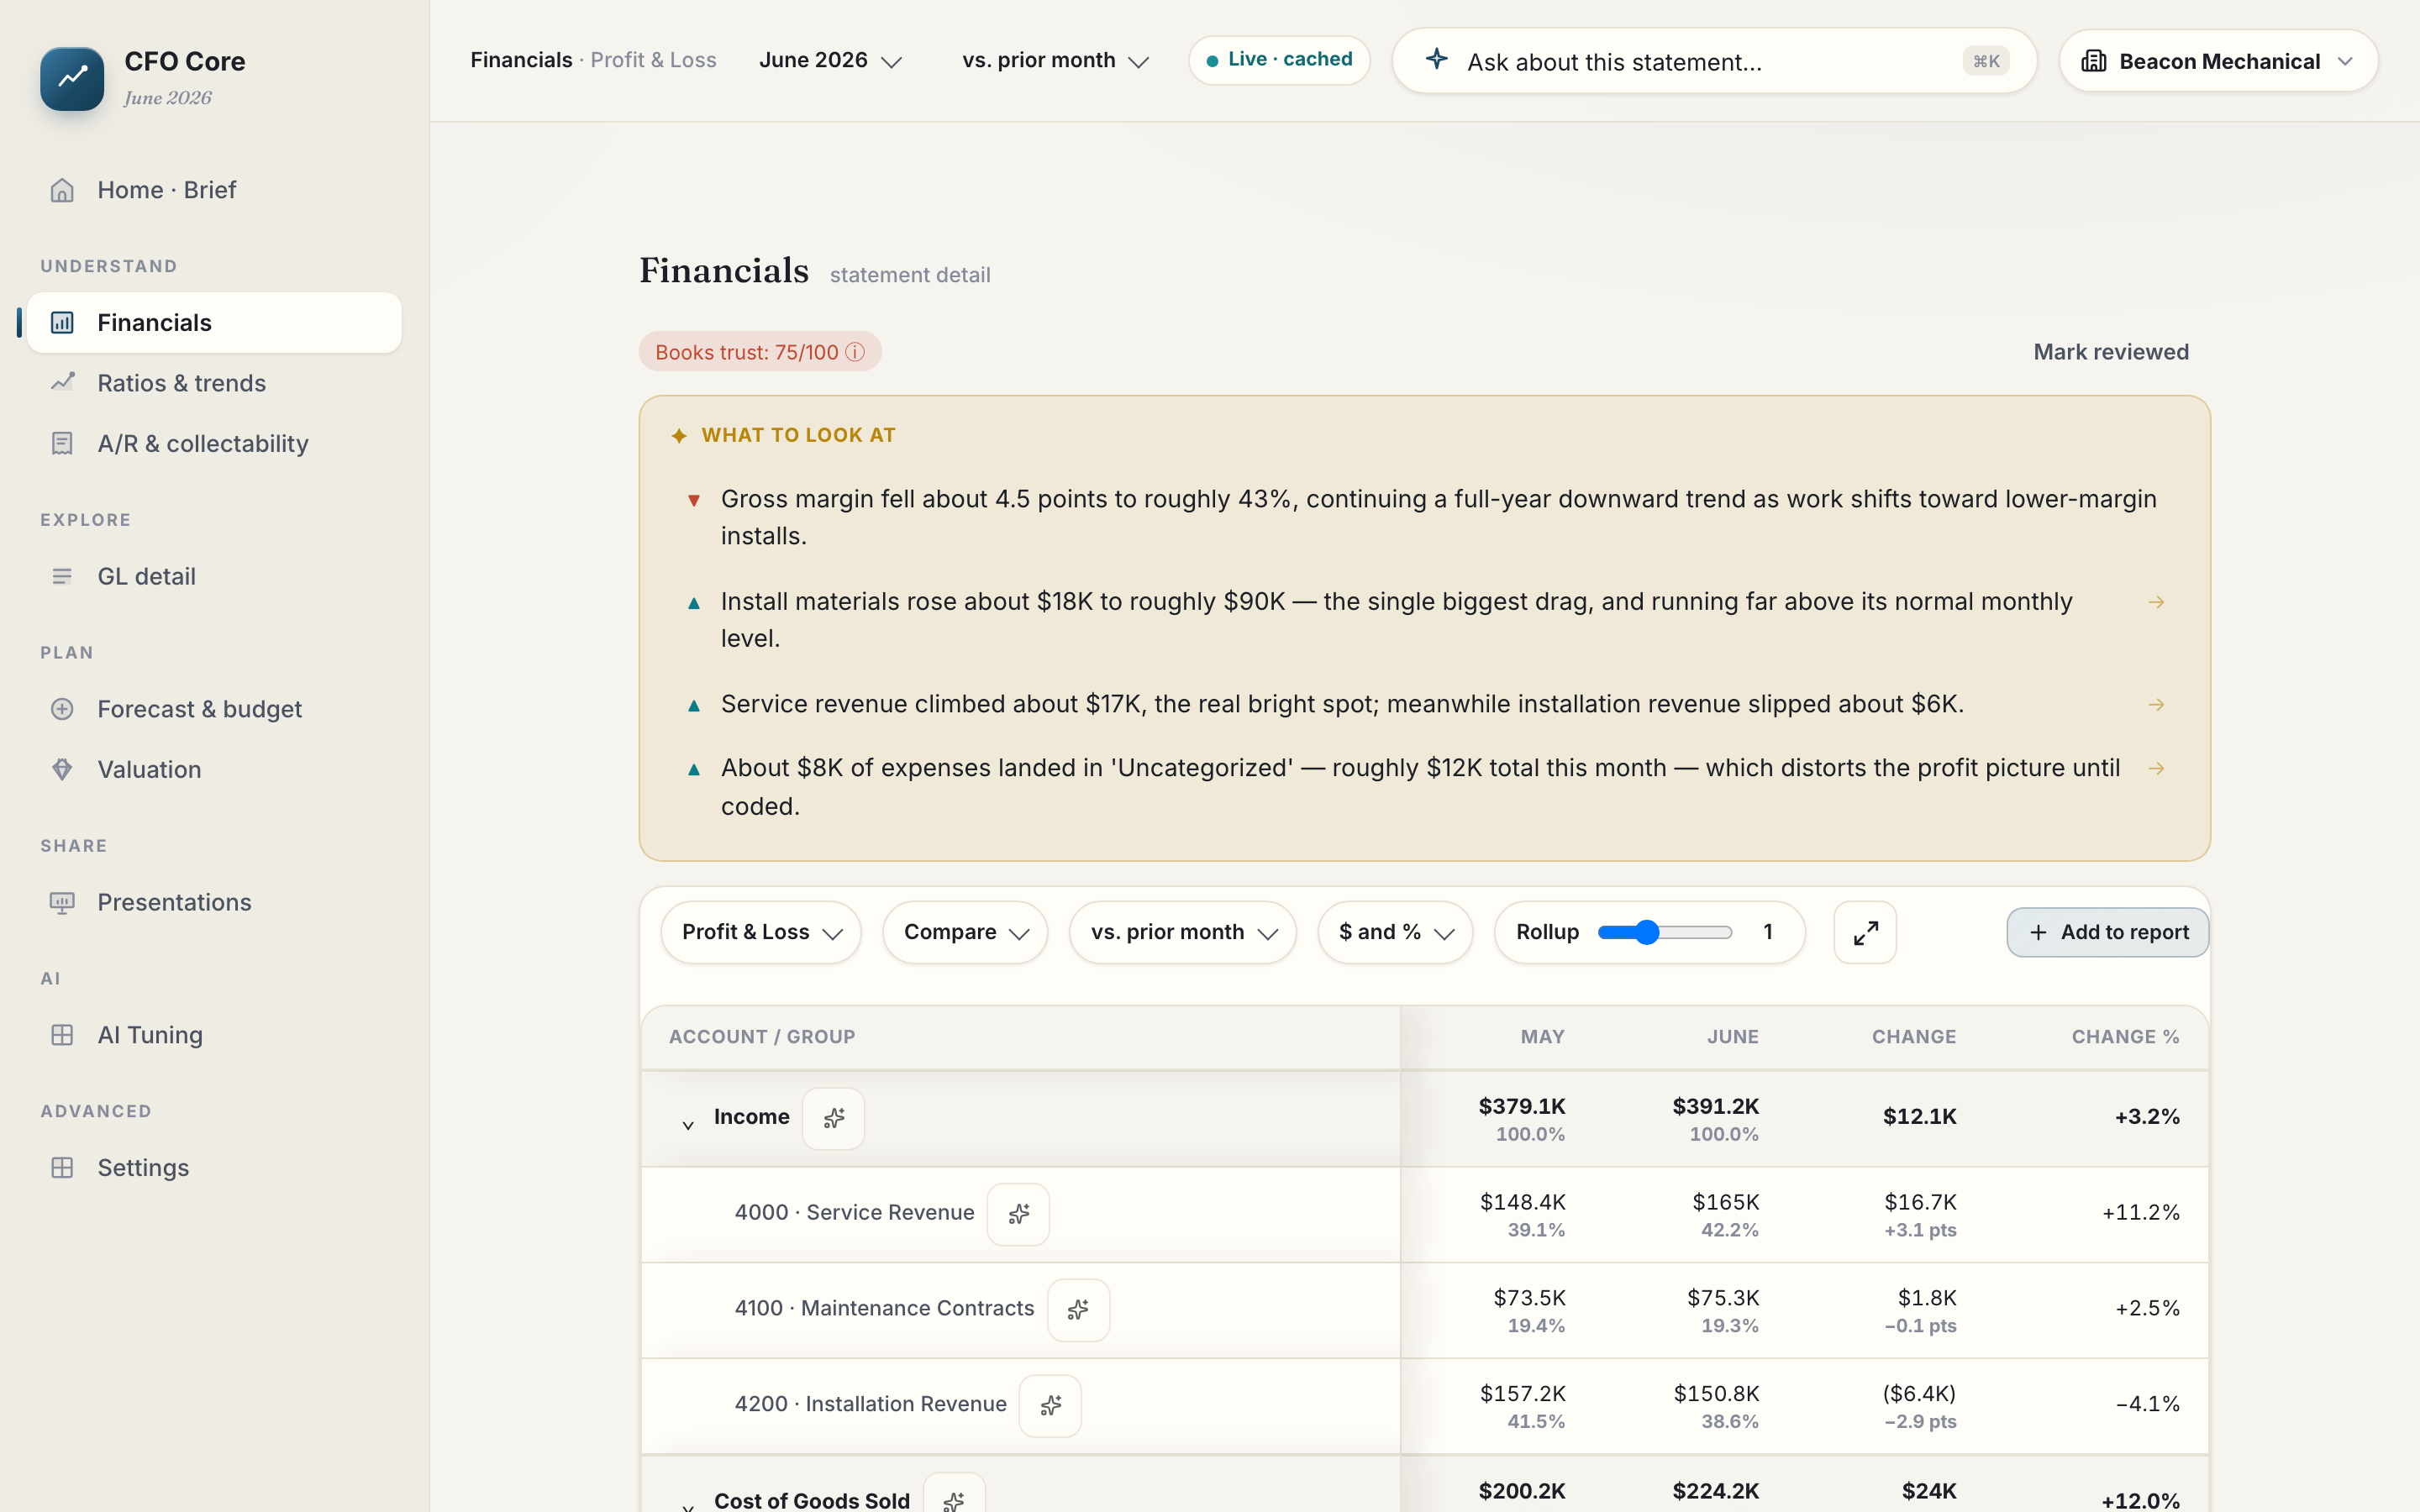
Task: Click the Books trust: 75/100 badge
Action: click(x=760, y=352)
